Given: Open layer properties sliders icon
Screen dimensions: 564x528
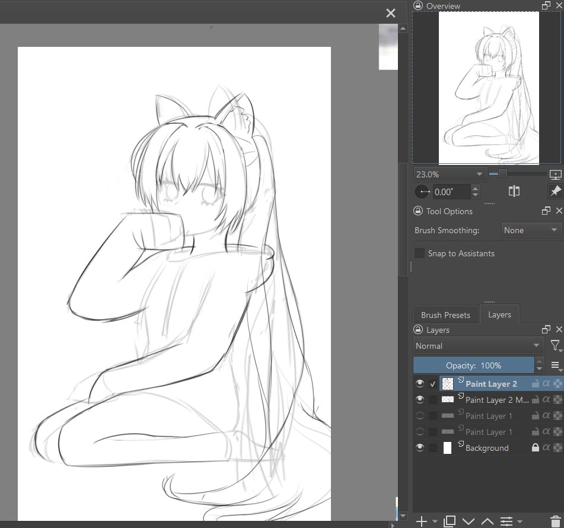Looking at the screenshot, I should coord(506,521).
